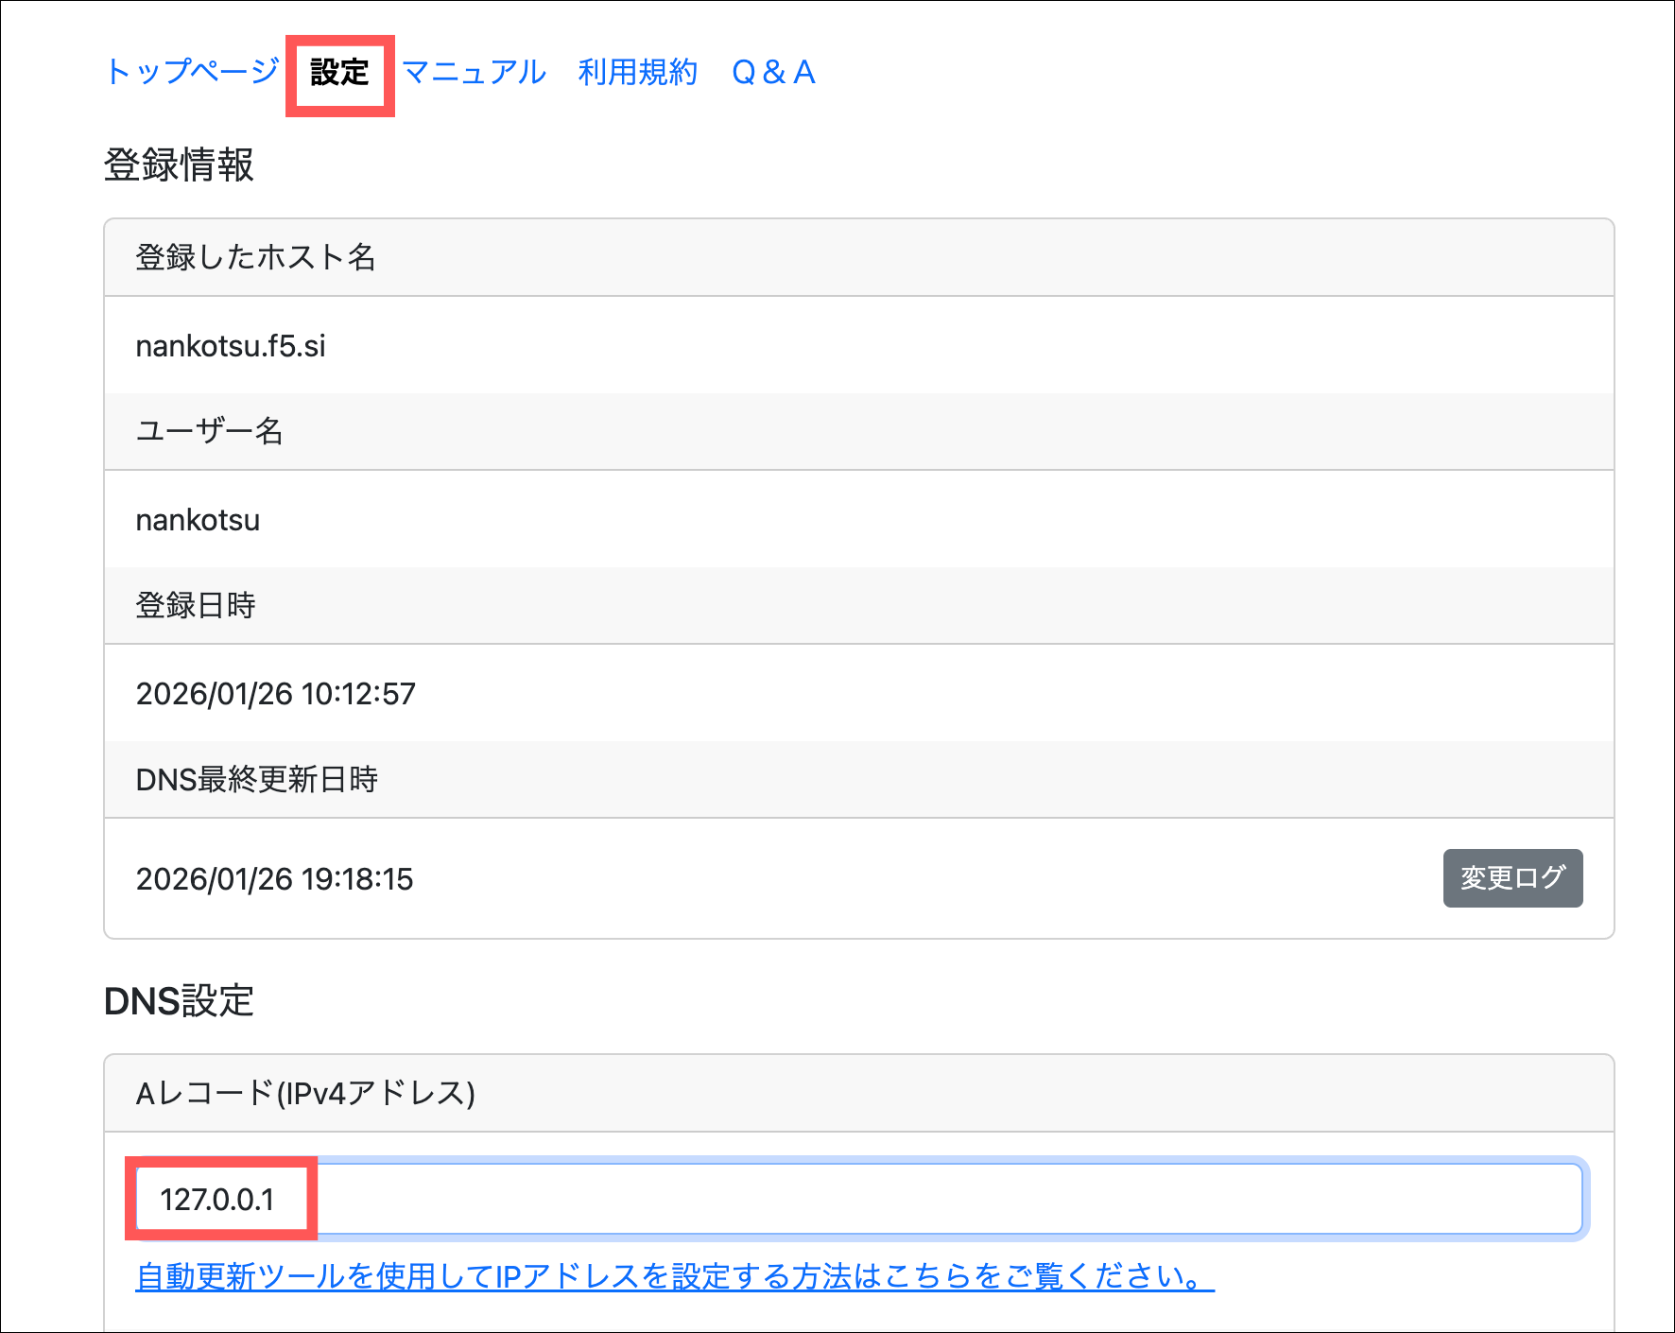Click the 登録したホスト名 row header
Screen dimensions: 1675x1333
pyautogui.click(x=255, y=257)
